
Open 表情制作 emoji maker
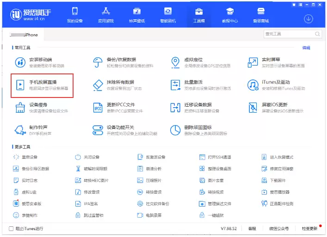click(x=25, y=215)
